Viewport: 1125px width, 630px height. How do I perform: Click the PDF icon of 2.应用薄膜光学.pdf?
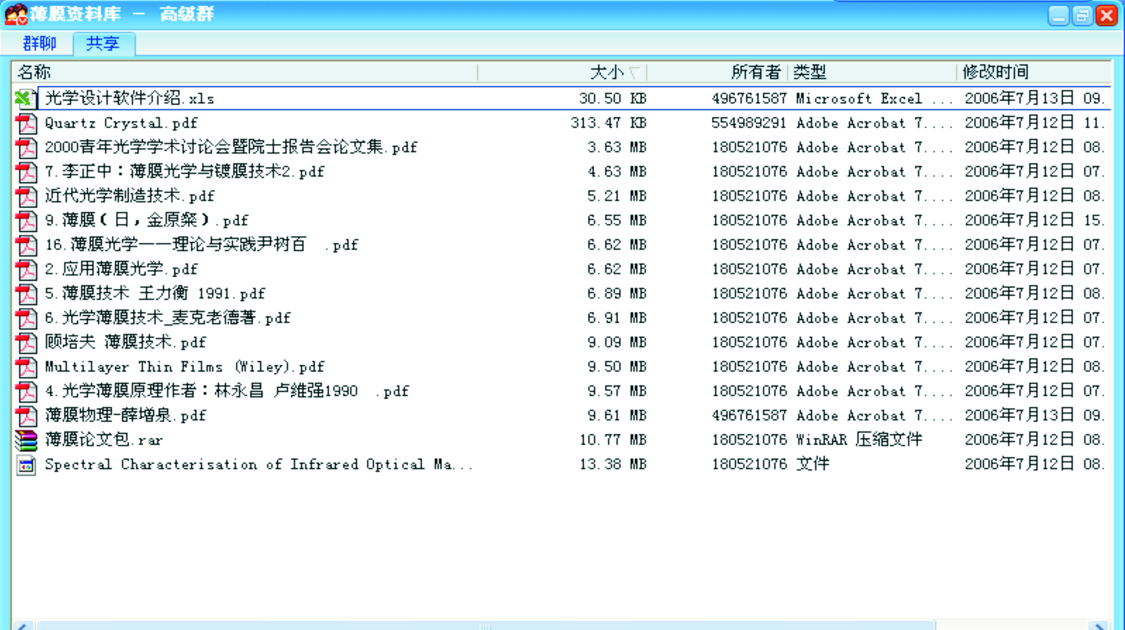[x=26, y=270]
